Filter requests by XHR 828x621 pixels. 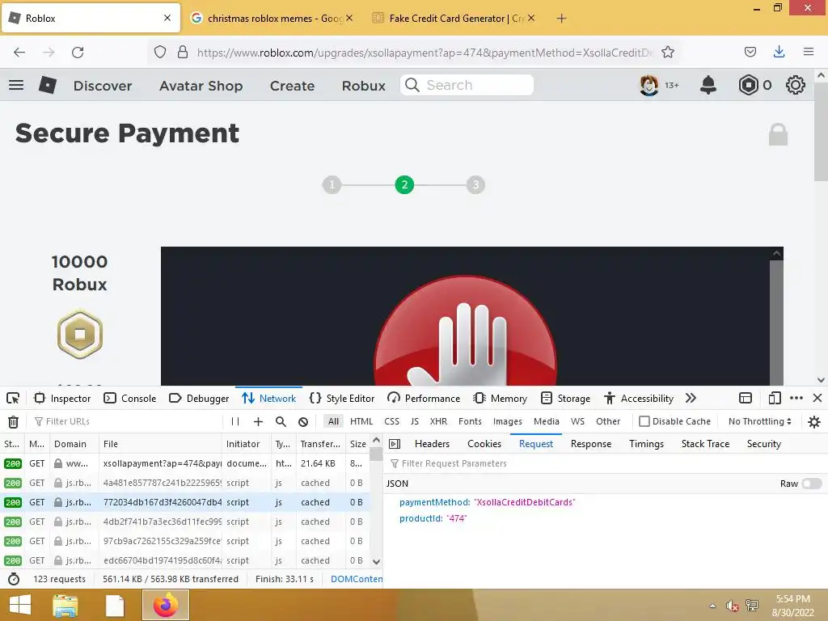click(438, 421)
